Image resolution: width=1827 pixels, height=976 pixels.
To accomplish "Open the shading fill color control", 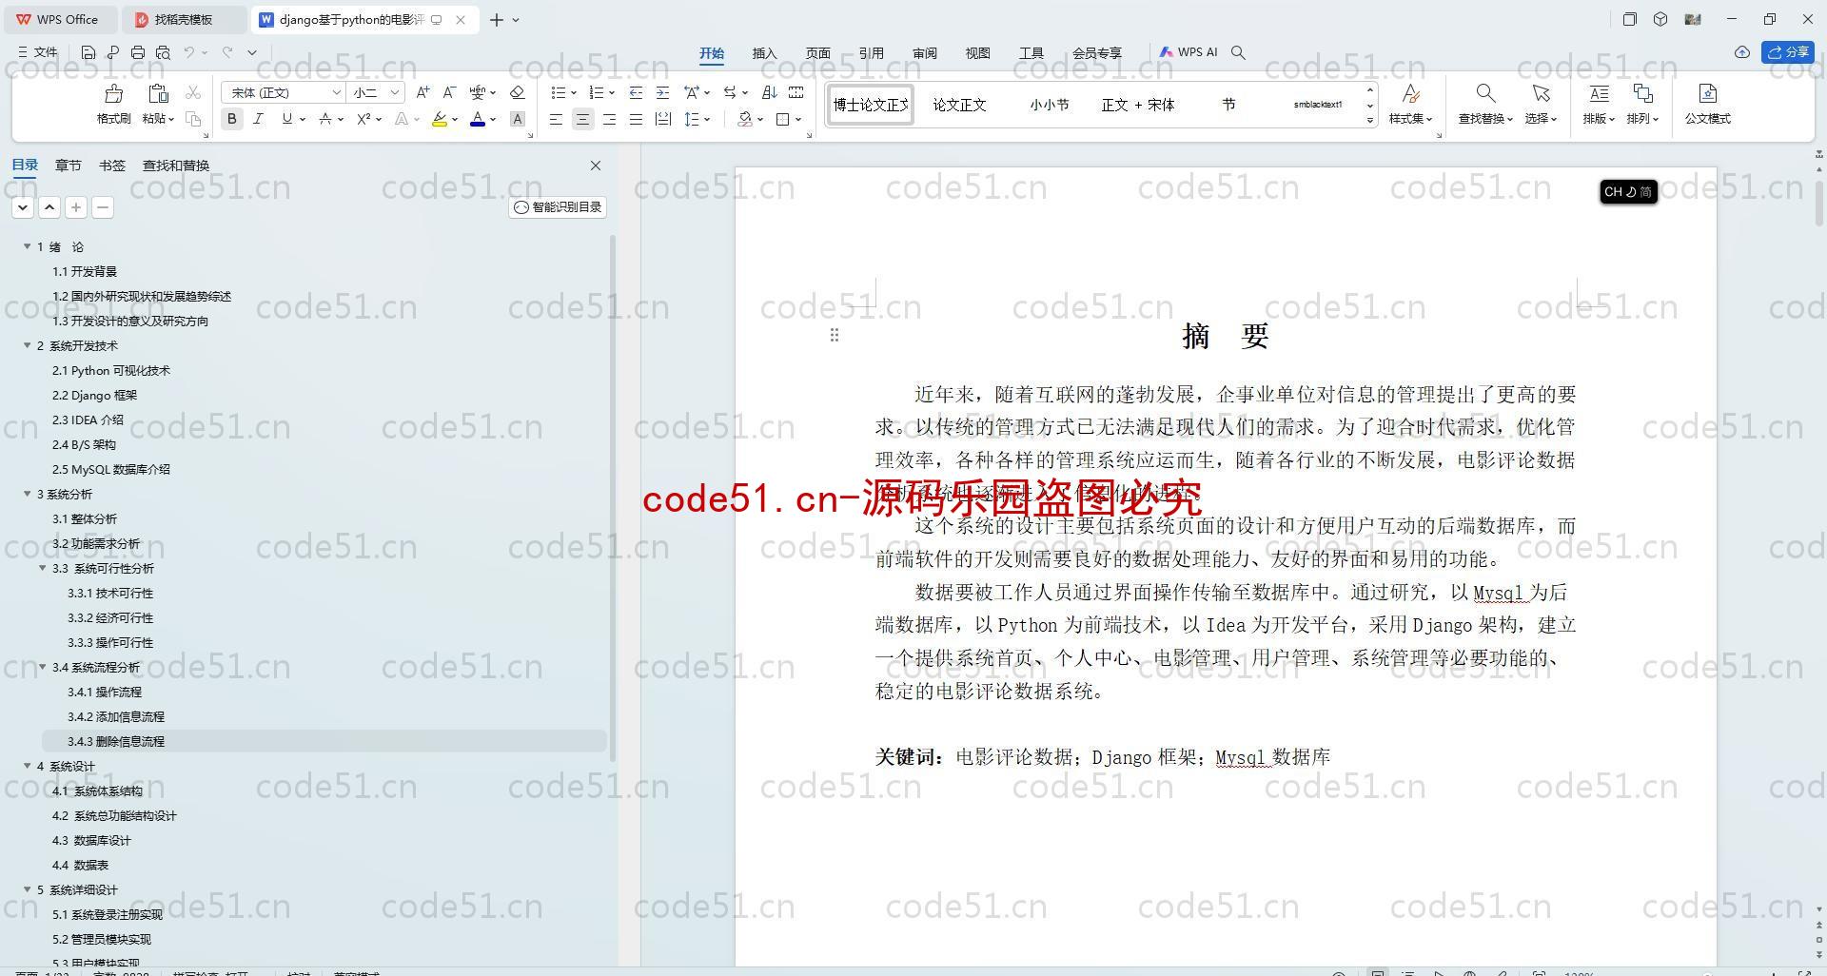I will [745, 119].
